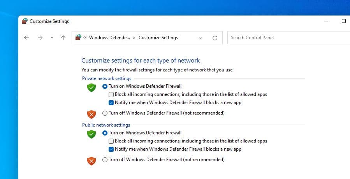Expand the hidden breadcrumb path chevrons
This screenshot has width=350, height=179.
click(x=84, y=38)
